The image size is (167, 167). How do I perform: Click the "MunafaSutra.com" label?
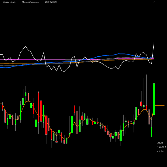coord(30,2)
